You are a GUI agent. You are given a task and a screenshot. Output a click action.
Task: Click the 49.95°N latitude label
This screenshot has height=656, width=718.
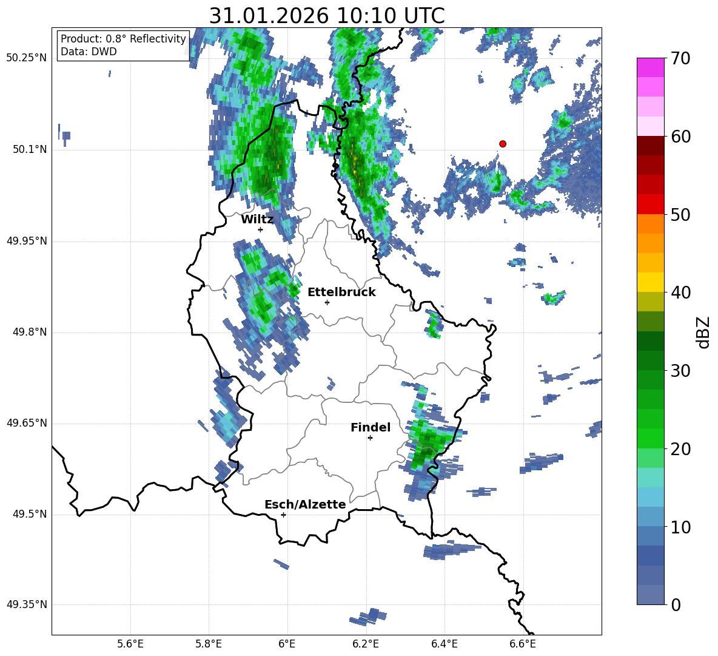pyautogui.click(x=26, y=241)
